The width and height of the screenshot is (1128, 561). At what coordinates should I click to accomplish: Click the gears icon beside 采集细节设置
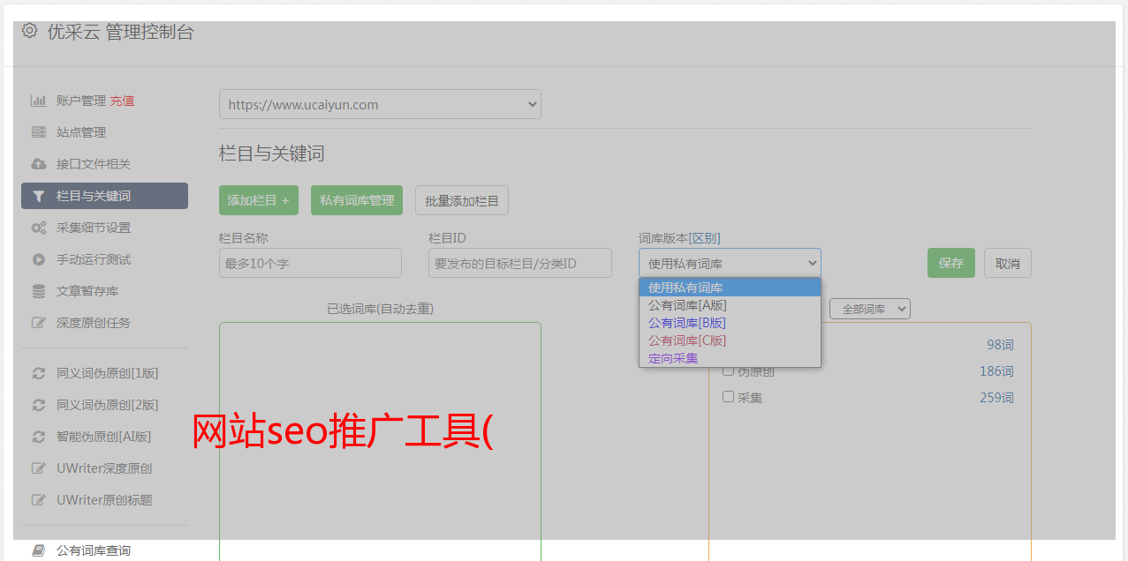coord(39,228)
